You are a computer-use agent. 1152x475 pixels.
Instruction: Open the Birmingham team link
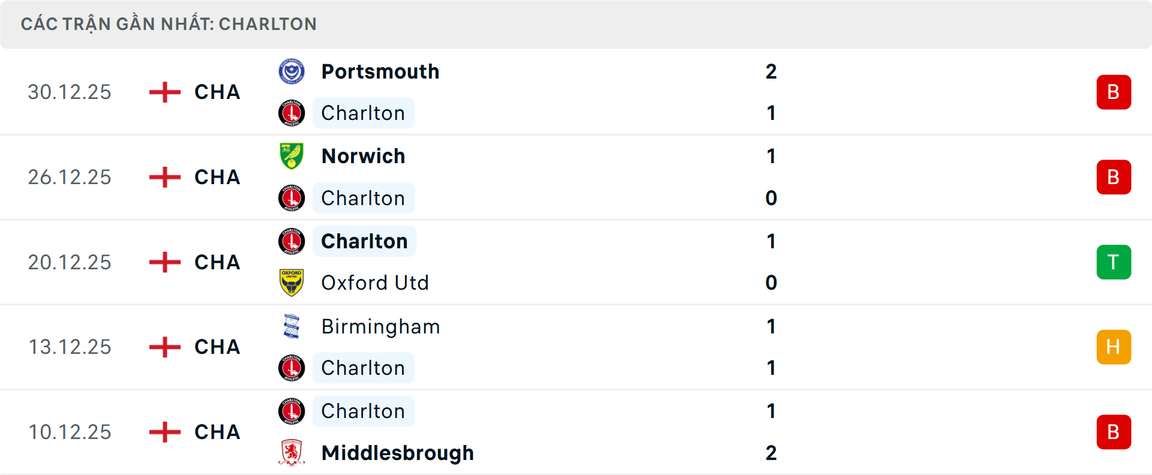tap(380, 326)
